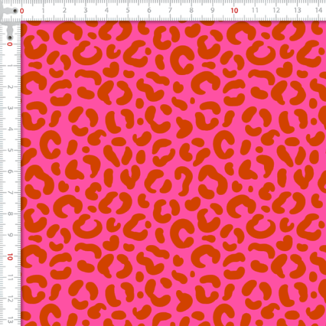This screenshot has width=326, height=326.
Task: Click the number 2 on the vertical ruler
Action: click(10, 87)
